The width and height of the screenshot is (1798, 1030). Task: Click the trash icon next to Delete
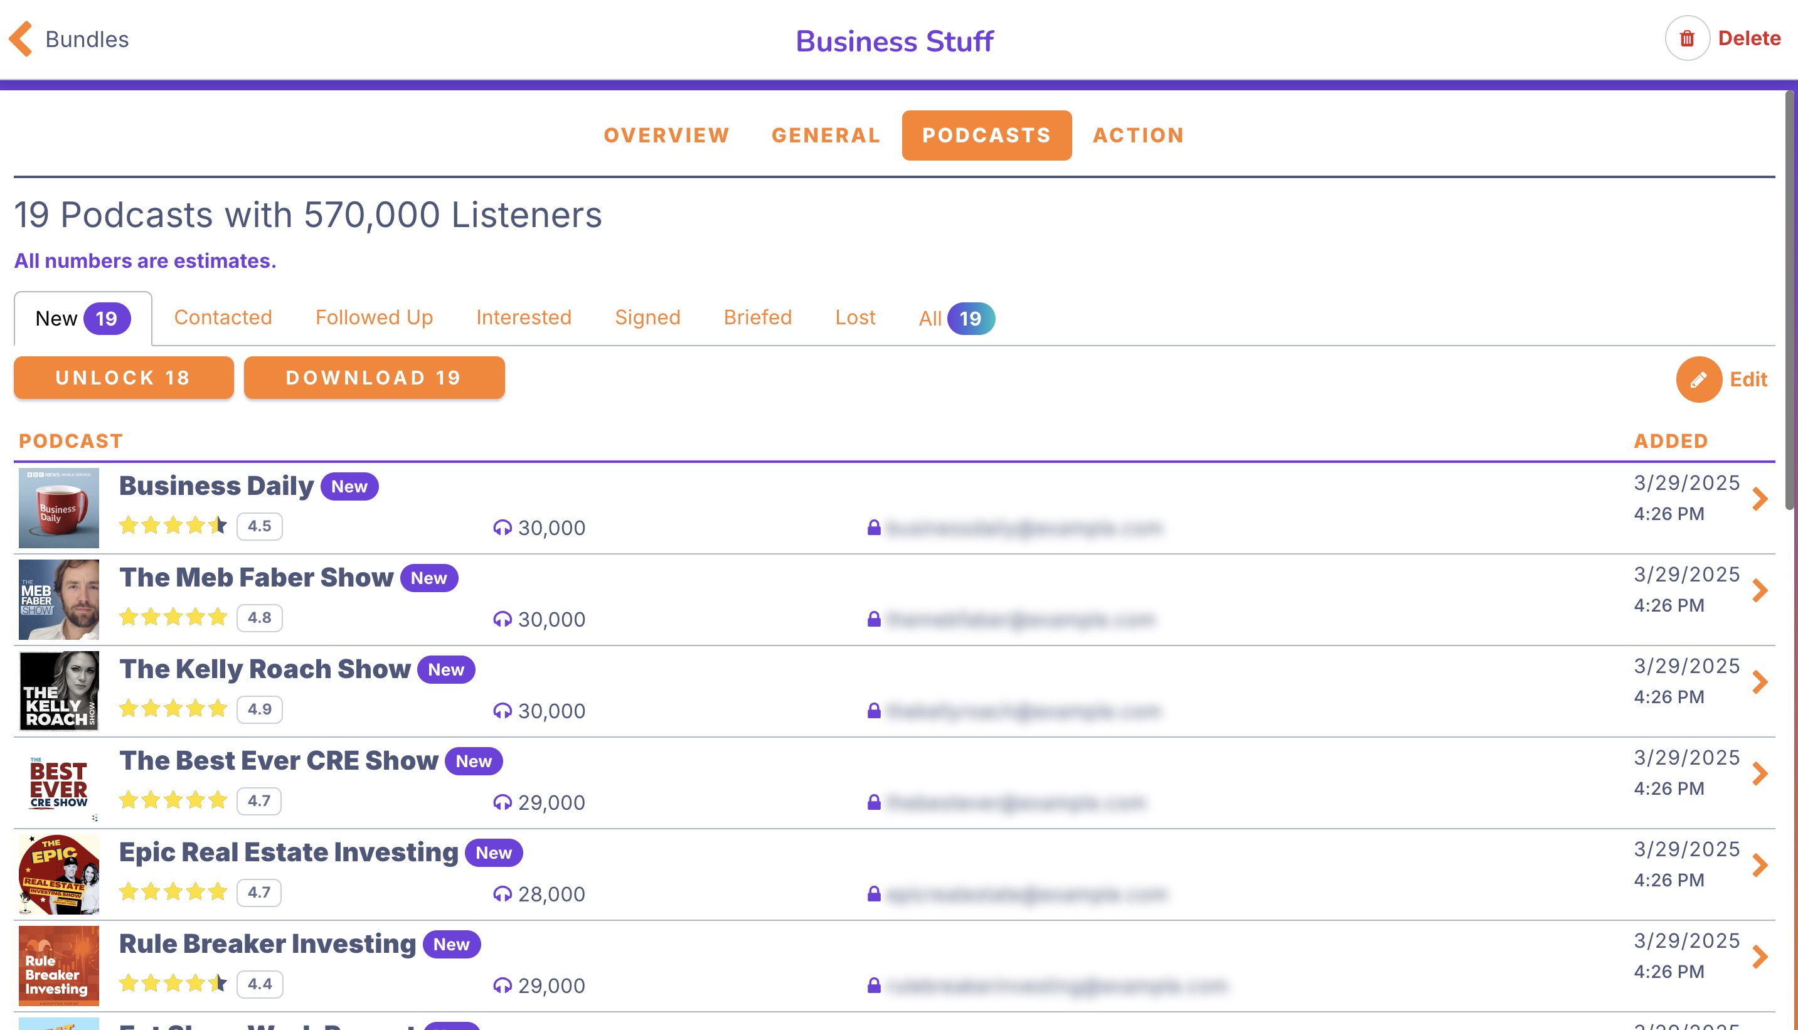click(1686, 38)
